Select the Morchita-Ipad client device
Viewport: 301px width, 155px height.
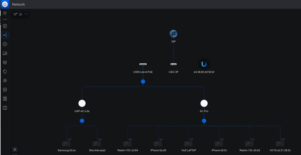coord(97,144)
